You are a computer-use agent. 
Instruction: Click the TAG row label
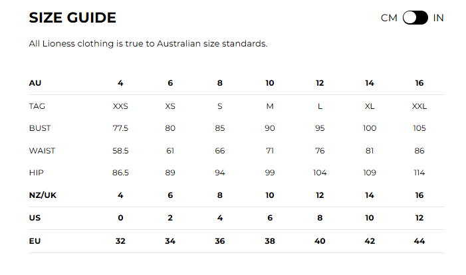(x=37, y=106)
